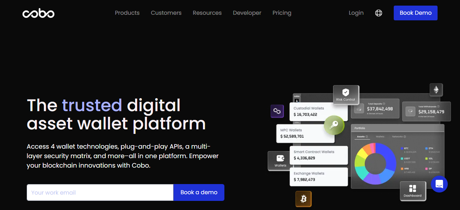Click the Smart Contract Wallets card

click(x=319, y=155)
